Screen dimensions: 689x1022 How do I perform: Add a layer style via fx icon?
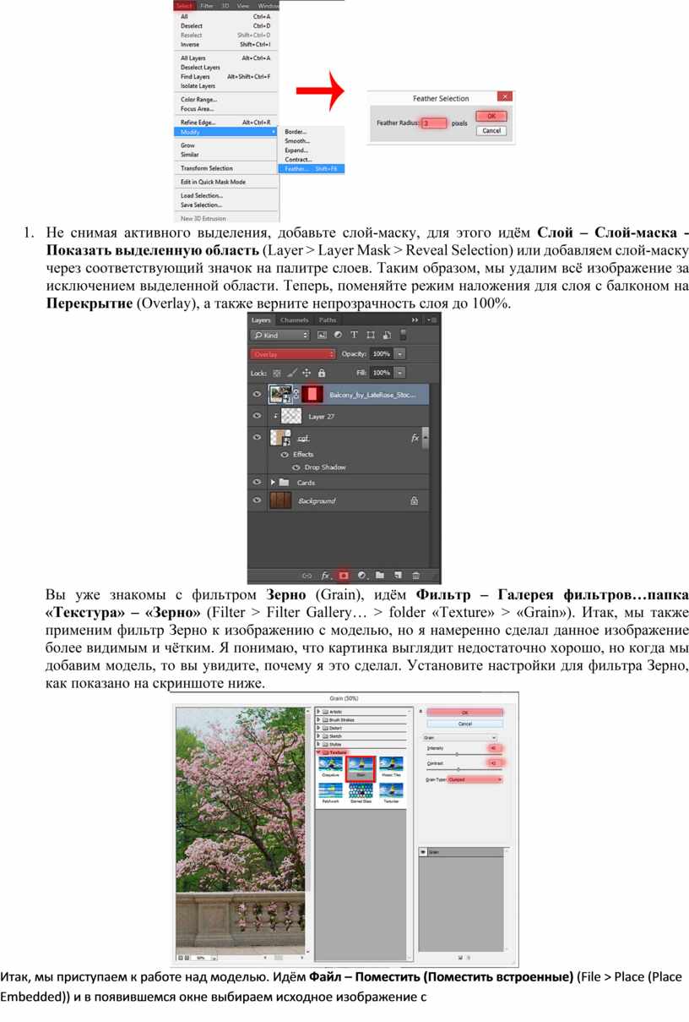pyautogui.click(x=325, y=575)
